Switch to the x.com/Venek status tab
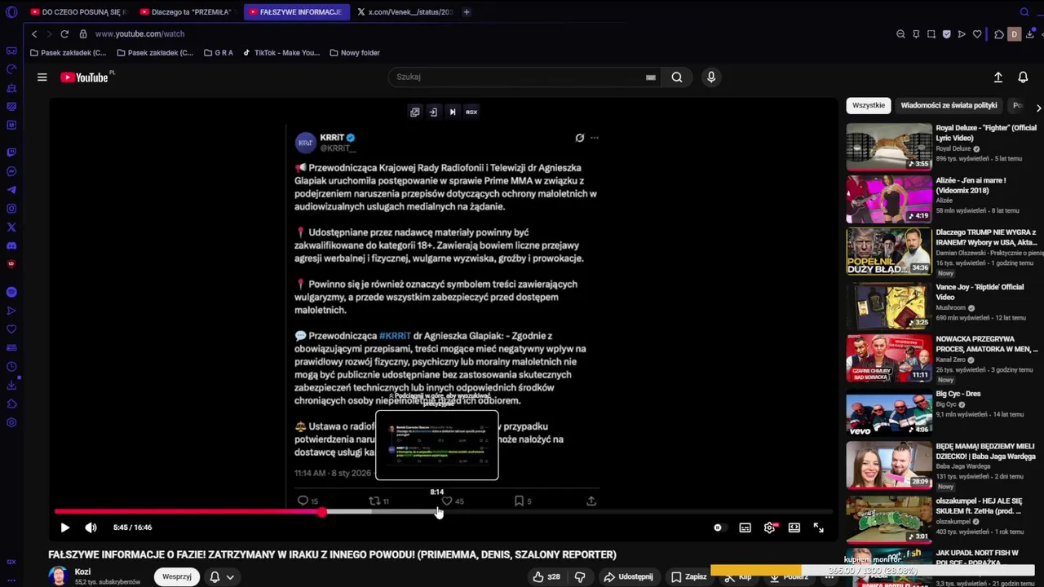This screenshot has height=587, width=1044. coord(405,12)
